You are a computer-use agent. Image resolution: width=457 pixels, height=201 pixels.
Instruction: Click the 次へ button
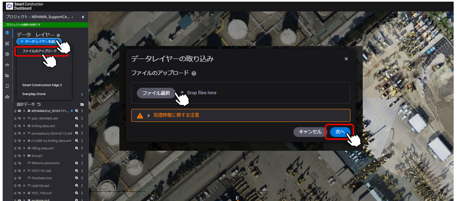point(340,132)
